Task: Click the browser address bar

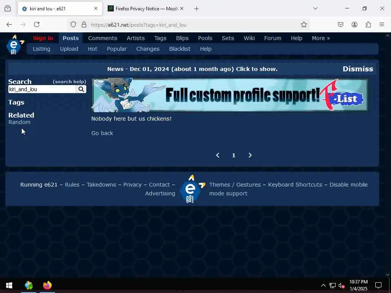Action: pyautogui.click(x=189, y=25)
